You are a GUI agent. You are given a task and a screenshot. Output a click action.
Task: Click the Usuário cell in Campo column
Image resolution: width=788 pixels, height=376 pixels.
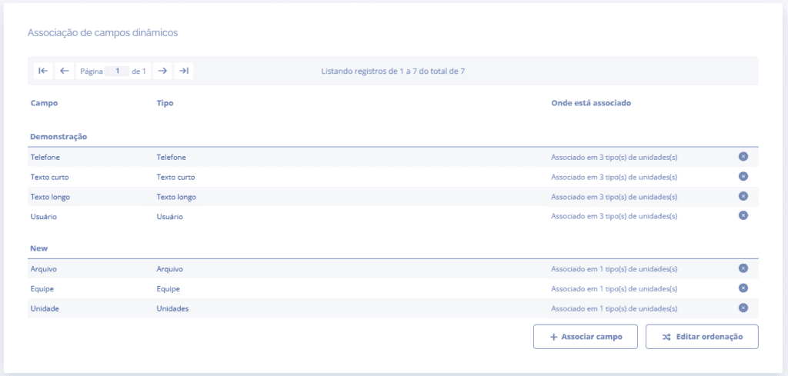coord(43,216)
